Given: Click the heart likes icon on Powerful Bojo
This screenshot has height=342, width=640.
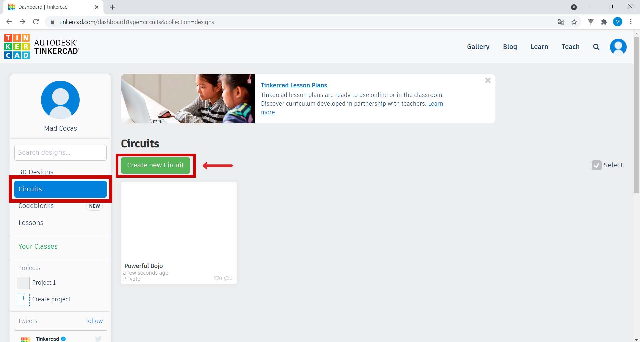Looking at the screenshot, I should pos(217,278).
